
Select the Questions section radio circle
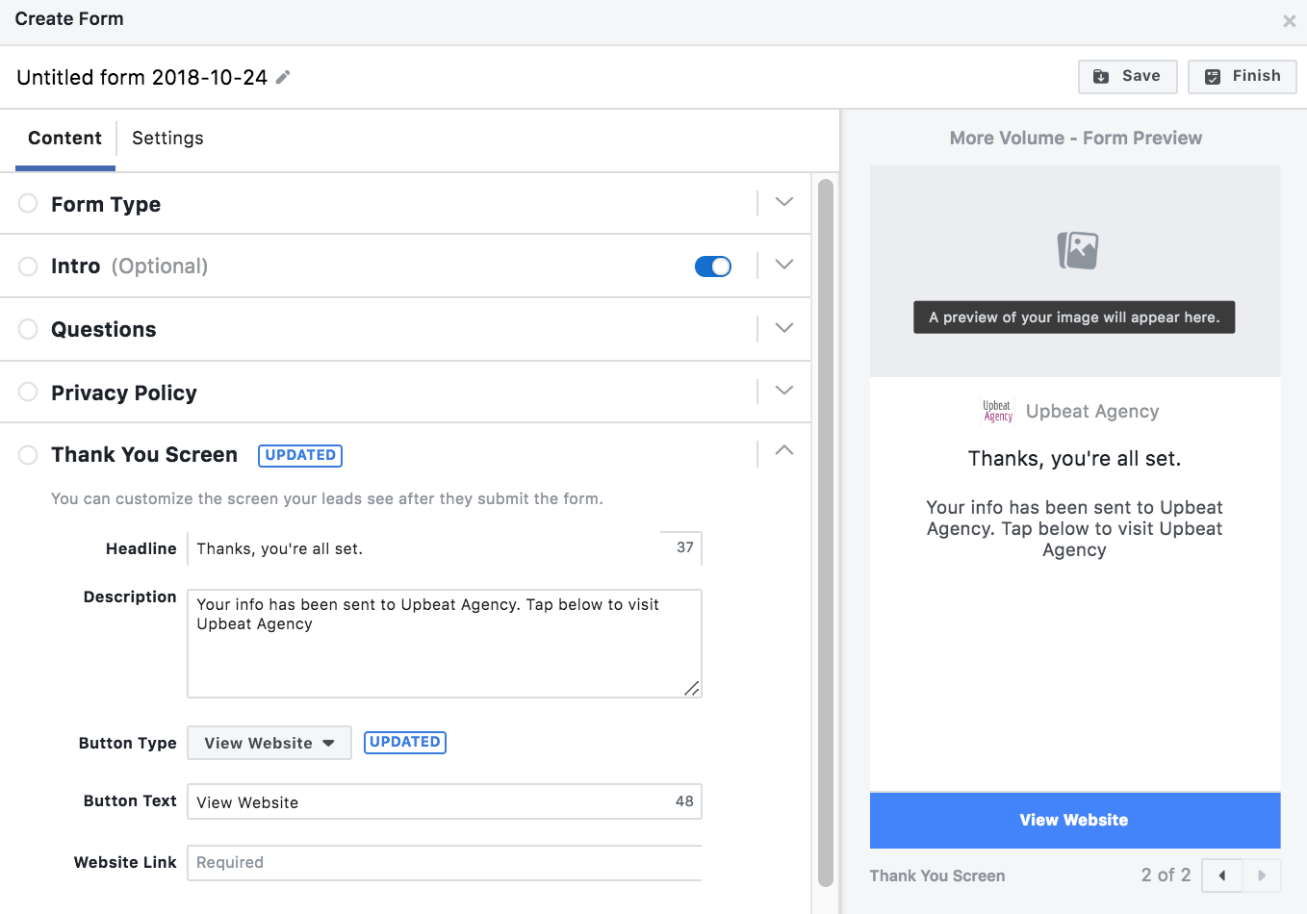[x=28, y=329]
